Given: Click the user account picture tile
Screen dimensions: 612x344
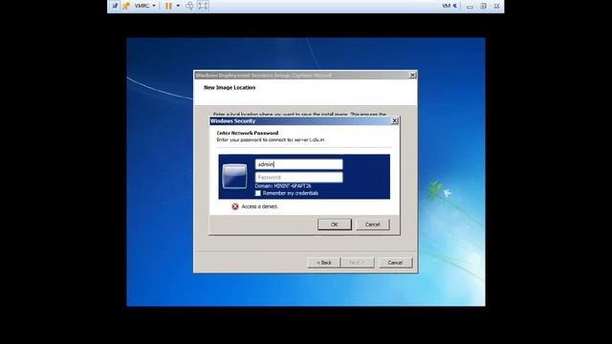Looking at the screenshot, I should pos(234,176).
